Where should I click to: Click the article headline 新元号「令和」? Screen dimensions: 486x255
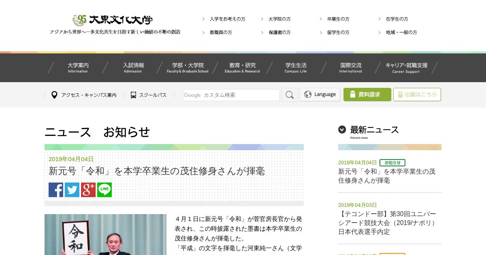(x=157, y=171)
